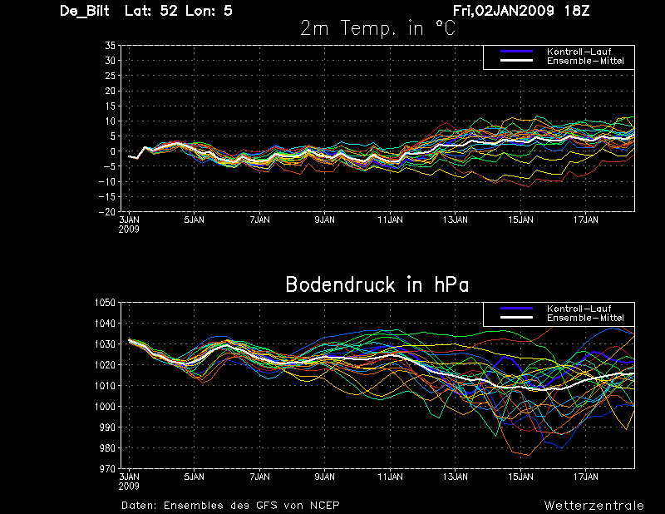Select 'Kontroll-Lauf' text in Bodendruck chart legend
This screenshot has height=514, width=665.
pyautogui.click(x=579, y=309)
